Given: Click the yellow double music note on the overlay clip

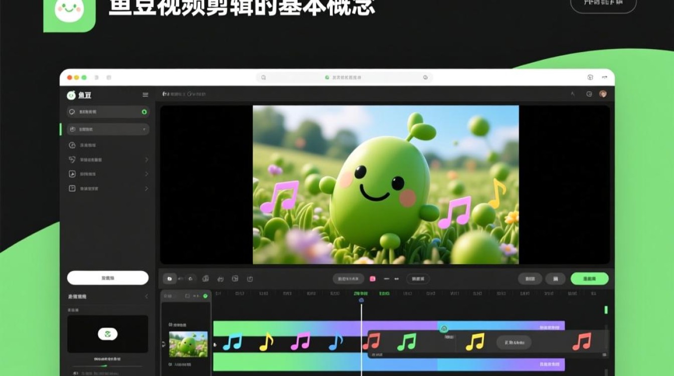Looking at the screenshot, I should coord(475,341).
